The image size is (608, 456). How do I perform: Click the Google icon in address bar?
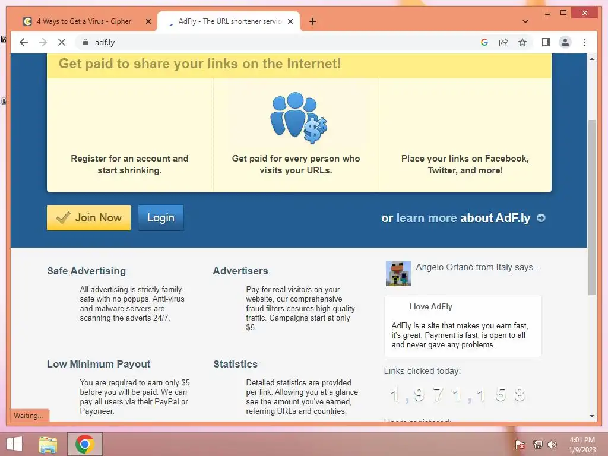pos(484,42)
